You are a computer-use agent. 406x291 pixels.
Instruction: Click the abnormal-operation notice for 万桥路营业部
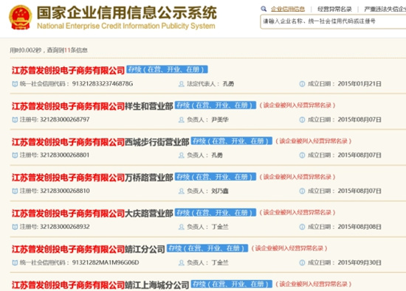(297, 177)
